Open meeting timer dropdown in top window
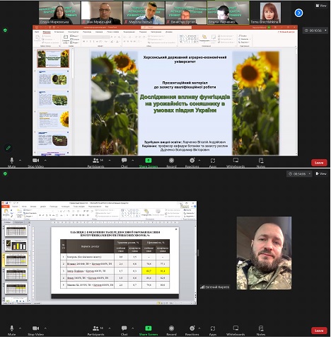Viewport: 331px width, 339px height. coord(325,30)
